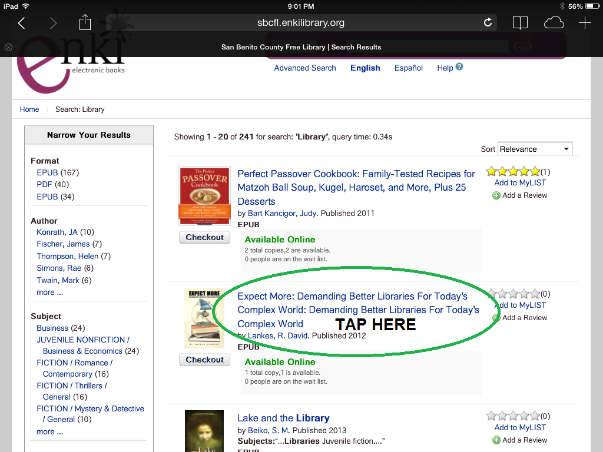Open the Safari share sheet icon
The image size is (603, 452).
pyautogui.click(x=85, y=22)
